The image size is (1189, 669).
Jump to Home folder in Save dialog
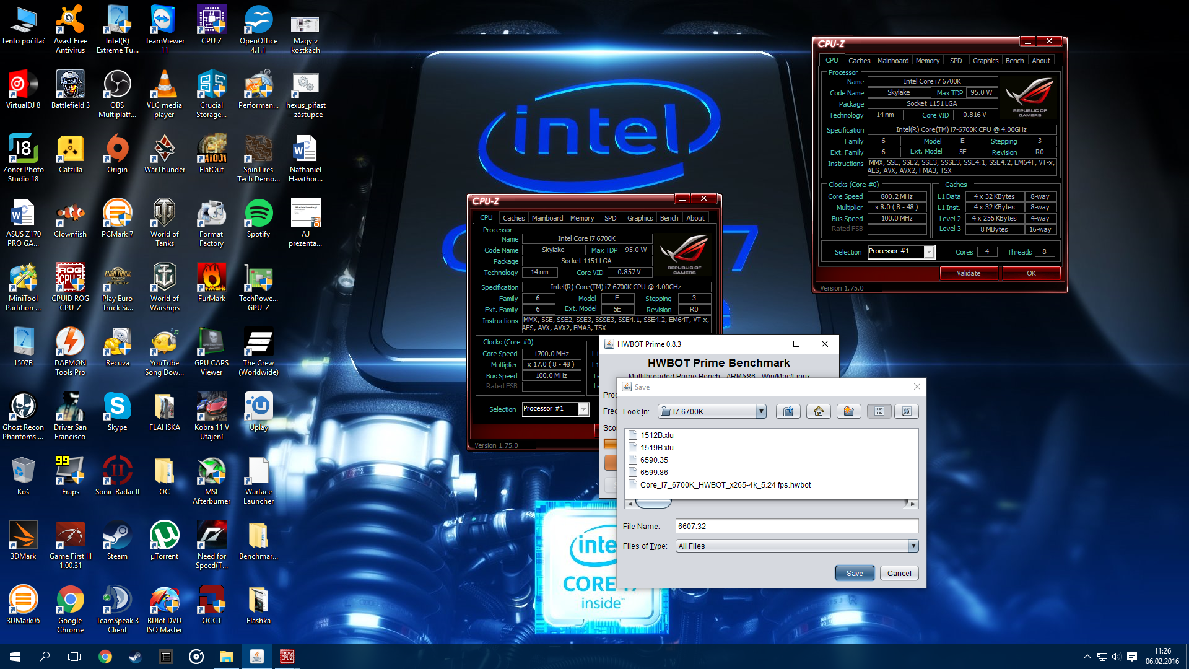click(819, 411)
